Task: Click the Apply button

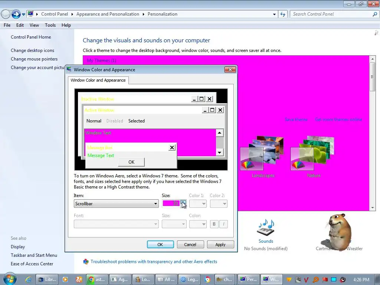Action: tap(220, 245)
